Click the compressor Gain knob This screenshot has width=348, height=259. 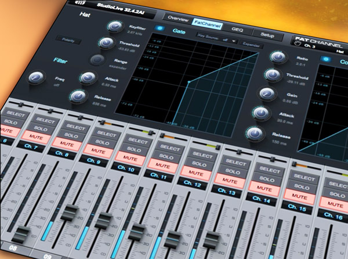click(x=267, y=93)
